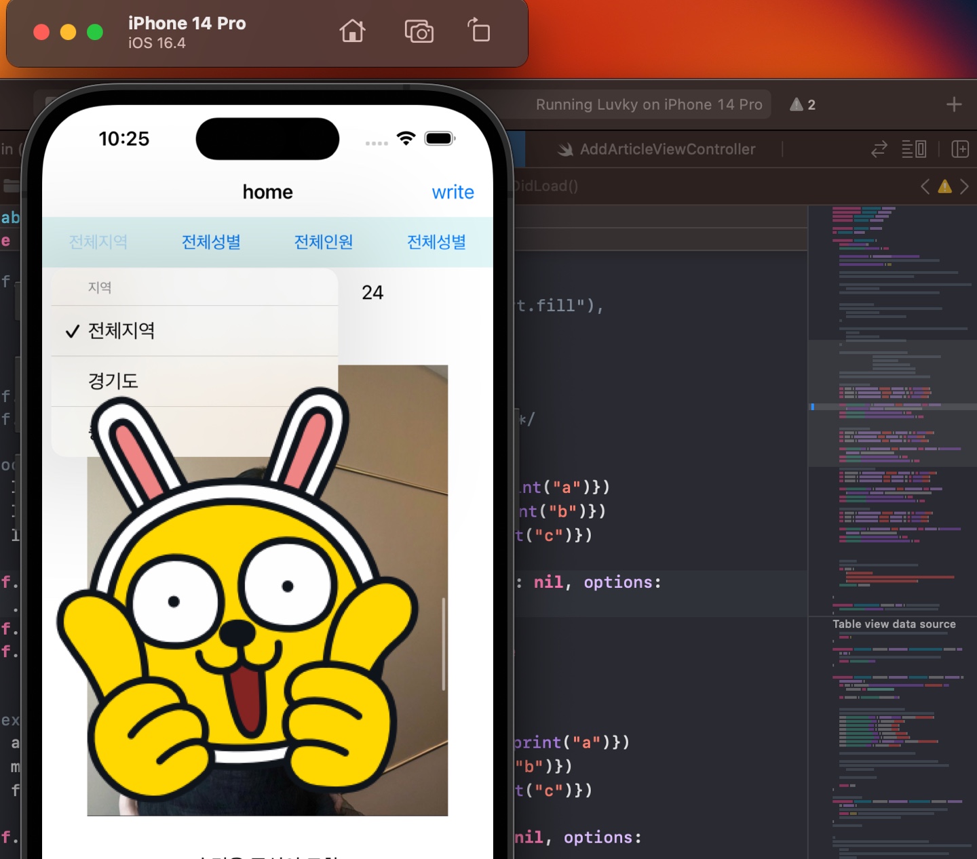Image resolution: width=977 pixels, height=859 pixels.
Task: Open the last 전체성별 filter dropdown
Action: click(x=436, y=242)
